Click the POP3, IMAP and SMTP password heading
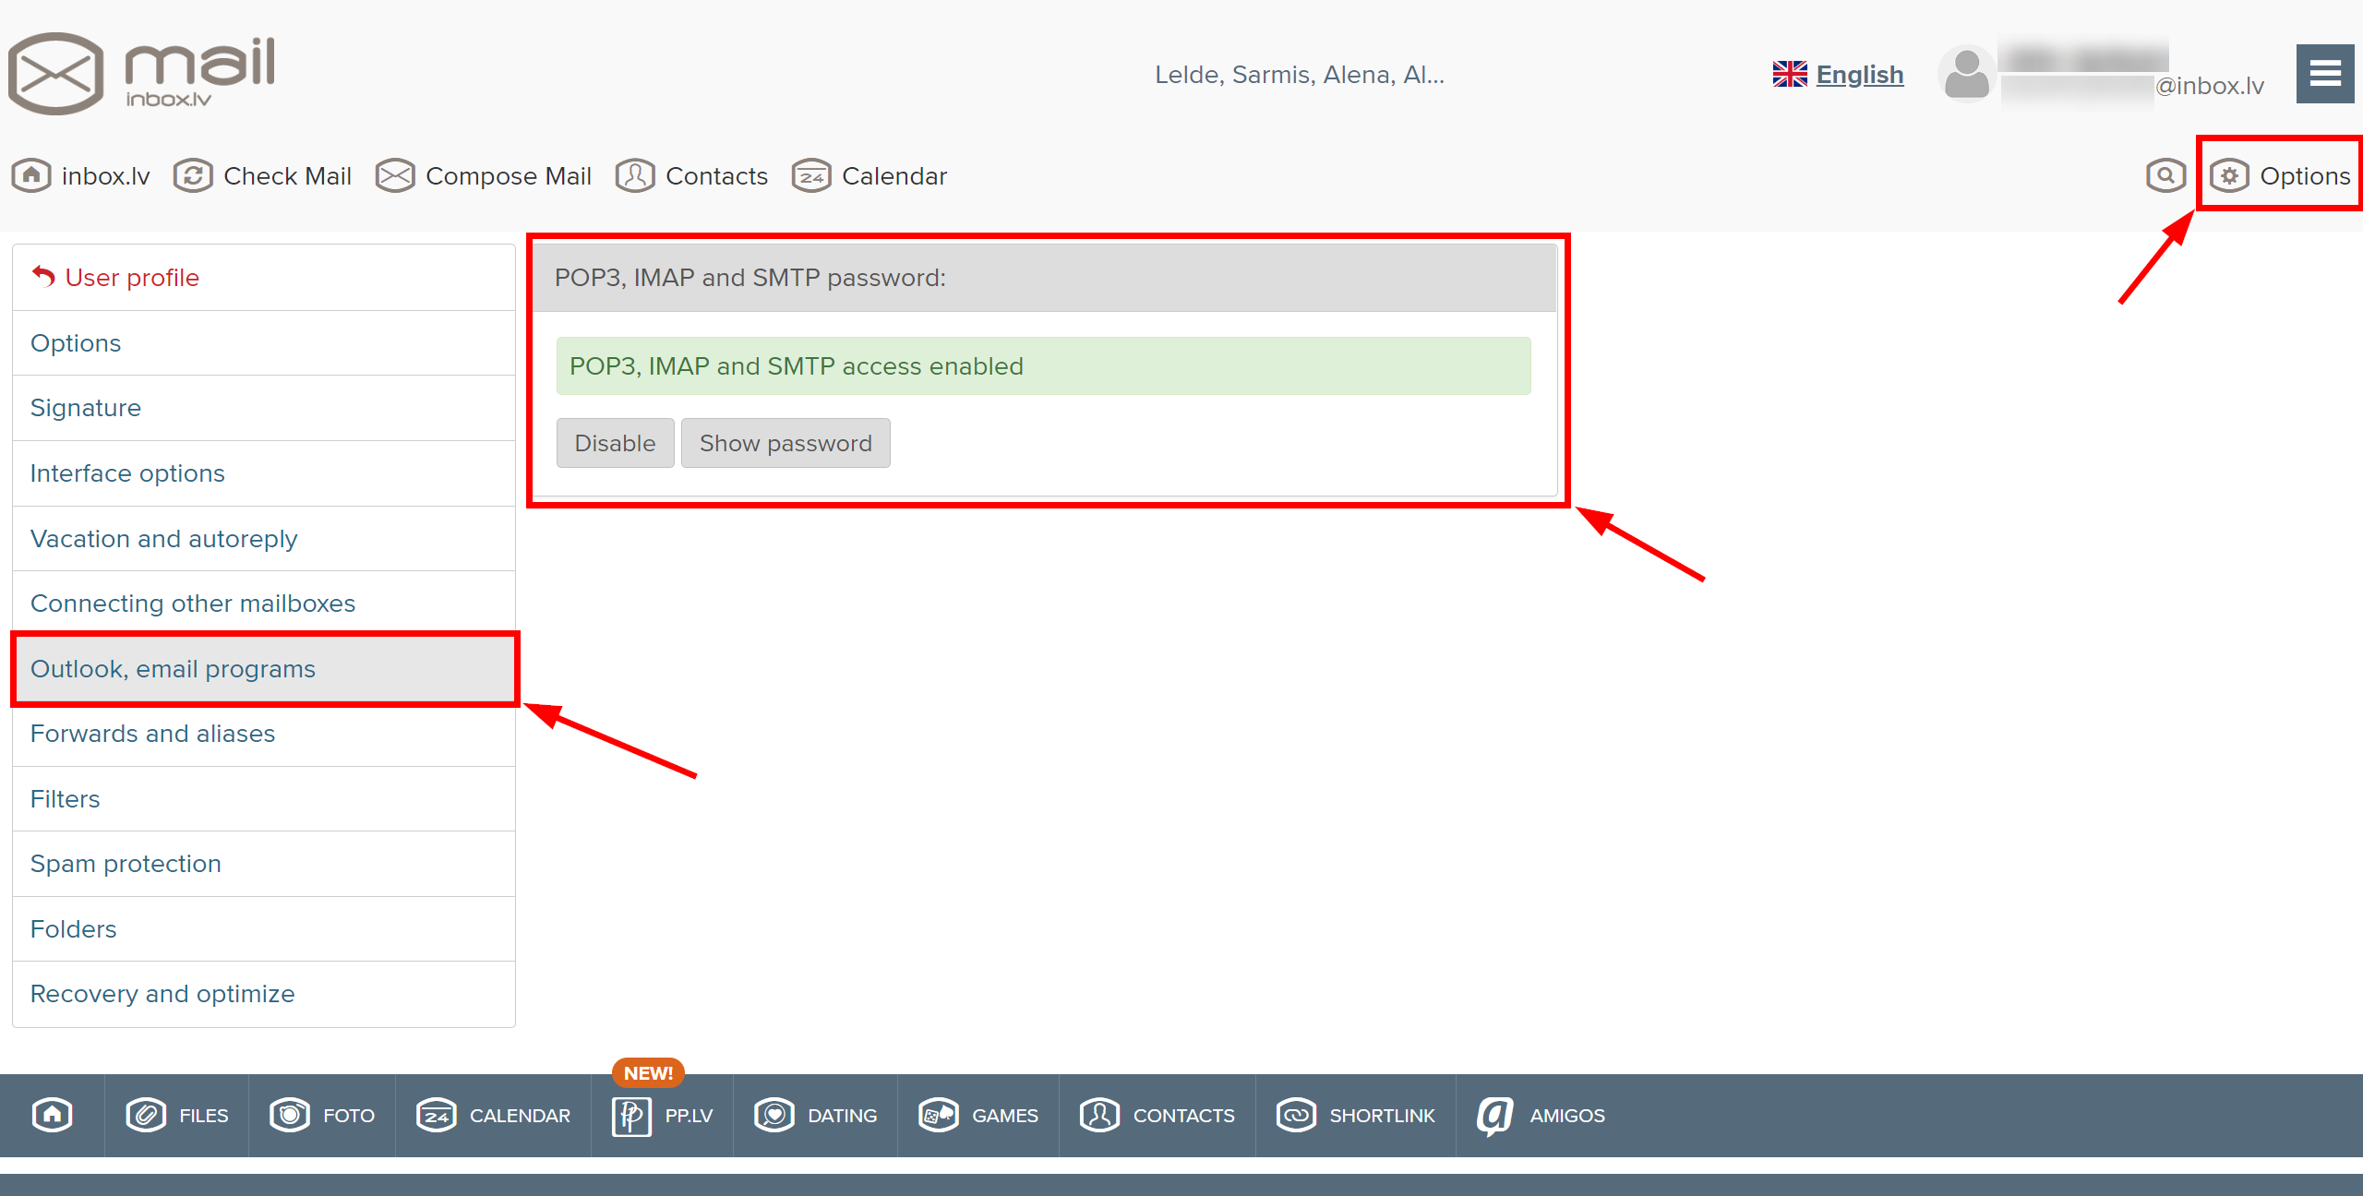This screenshot has width=2363, height=1196. click(750, 278)
